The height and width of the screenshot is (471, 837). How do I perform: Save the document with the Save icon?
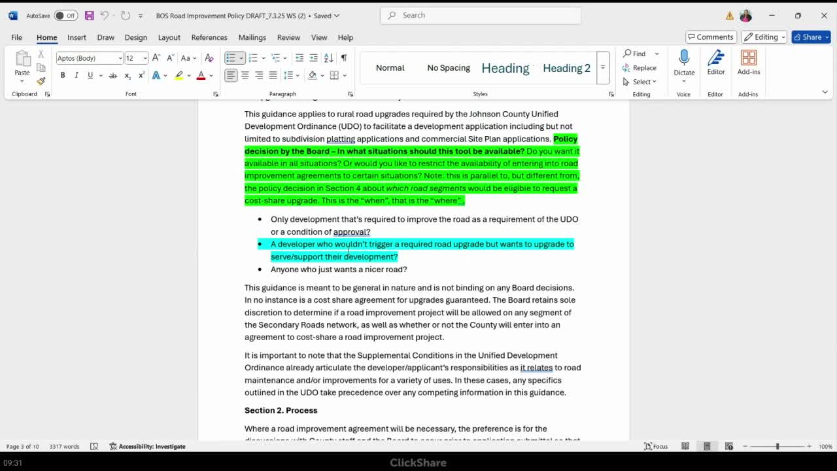click(x=90, y=16)
